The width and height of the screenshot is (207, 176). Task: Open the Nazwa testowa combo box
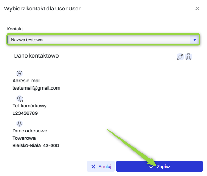click(103, 40)
